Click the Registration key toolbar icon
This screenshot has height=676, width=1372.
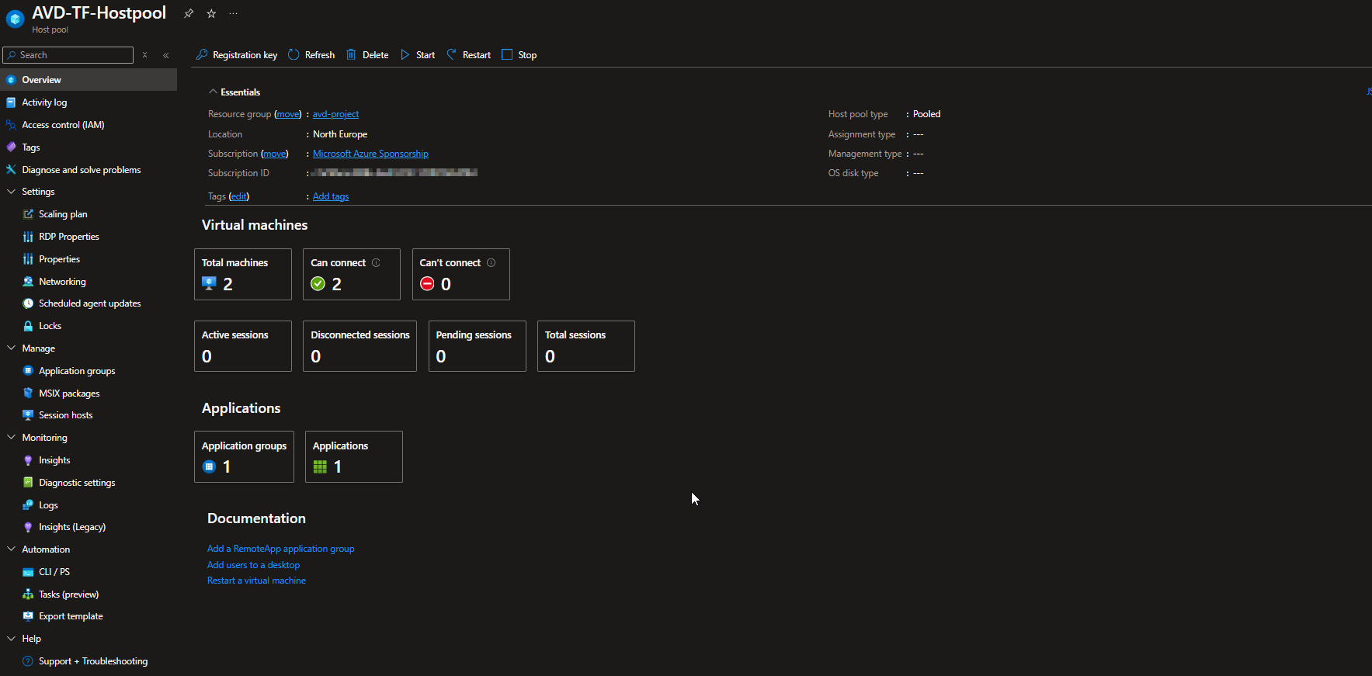(202, 55)
